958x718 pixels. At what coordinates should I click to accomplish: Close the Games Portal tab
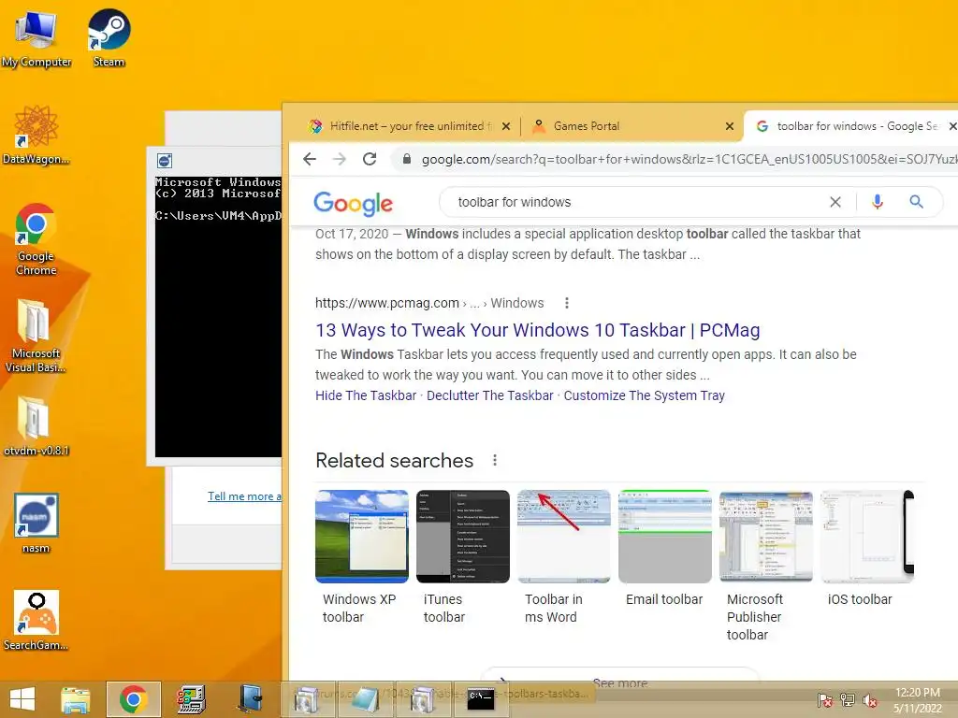[x=730, y=126]
